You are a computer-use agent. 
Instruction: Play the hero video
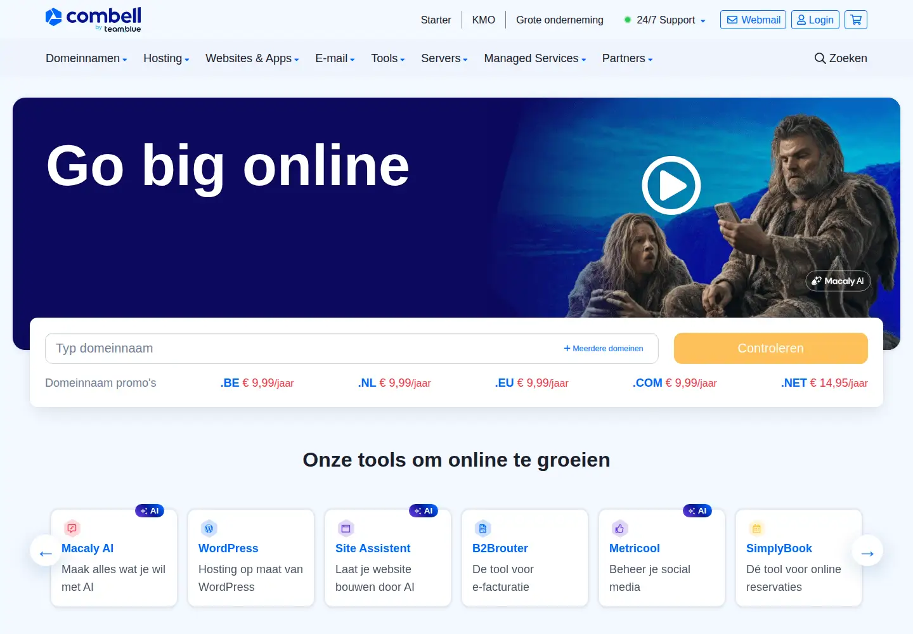(671, 185)
